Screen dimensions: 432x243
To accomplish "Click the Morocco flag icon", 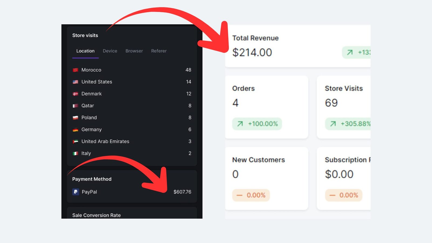I will click(x=75, y=70).
